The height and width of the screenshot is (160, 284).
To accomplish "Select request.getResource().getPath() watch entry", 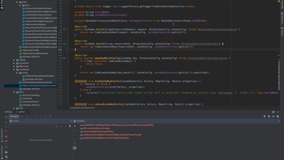I will tap(99, 132).
